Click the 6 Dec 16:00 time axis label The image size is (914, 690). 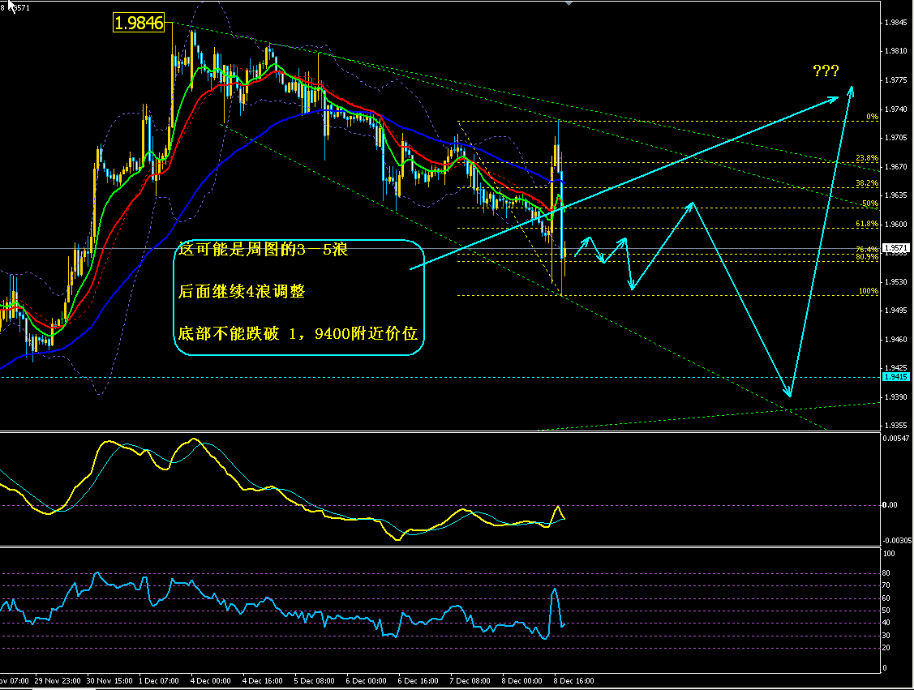point(418,681)
